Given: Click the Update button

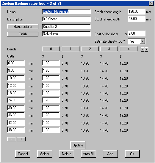Looking at the screenshot, I should pyautogui.click(x=78, y=145).
